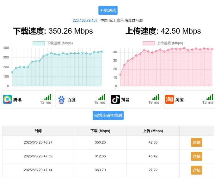Screen dimensions: 215x178
Task: Click the 13 ms latency on 淘宝 card
Action: (208, 102)
